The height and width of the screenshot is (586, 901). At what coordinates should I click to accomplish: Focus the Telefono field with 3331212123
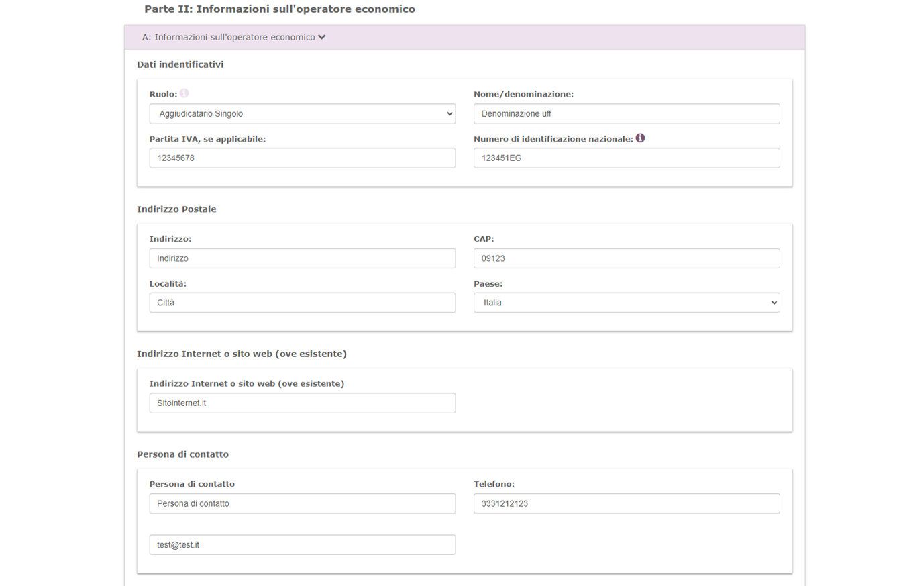click(626, 503)
